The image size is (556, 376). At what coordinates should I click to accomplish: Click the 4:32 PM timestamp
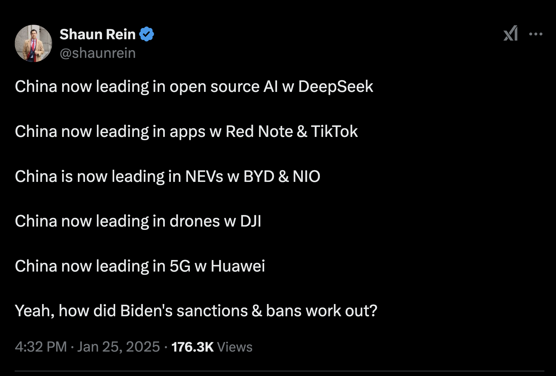(41, 347)
